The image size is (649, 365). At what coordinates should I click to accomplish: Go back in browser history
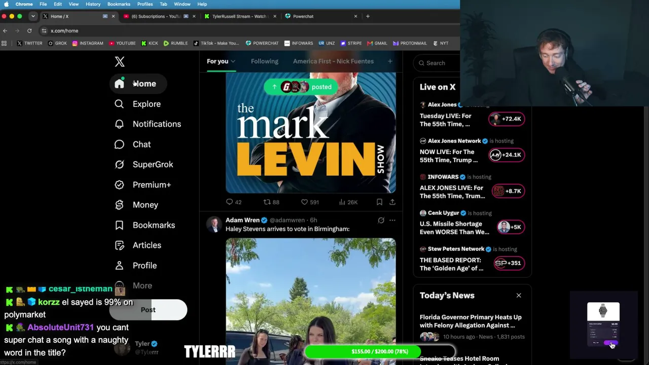pos(5,31)
